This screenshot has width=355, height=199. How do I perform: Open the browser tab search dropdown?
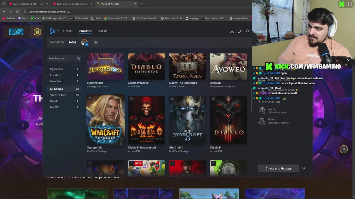click(4, 4)
